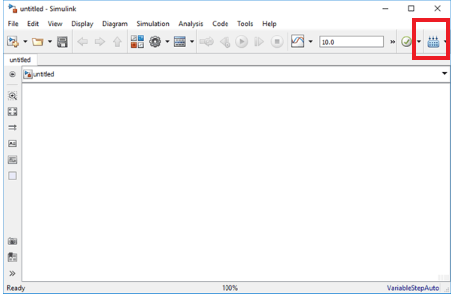The height and width of the screenshot is (294, 452).
Task: Expand the New Model dropdown arrow
Action: 25,42
